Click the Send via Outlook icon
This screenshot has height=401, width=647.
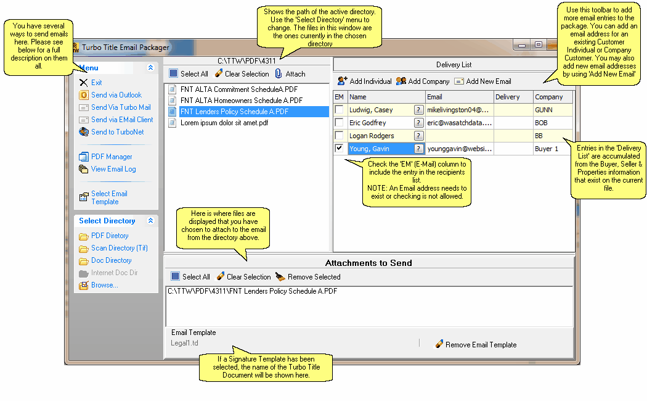[84, 95]
